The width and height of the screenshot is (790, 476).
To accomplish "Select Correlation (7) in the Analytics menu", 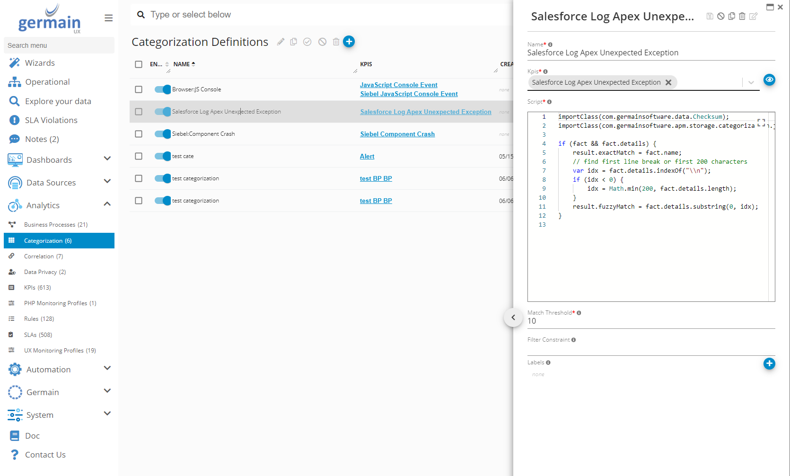I will (x=43, y=256).
